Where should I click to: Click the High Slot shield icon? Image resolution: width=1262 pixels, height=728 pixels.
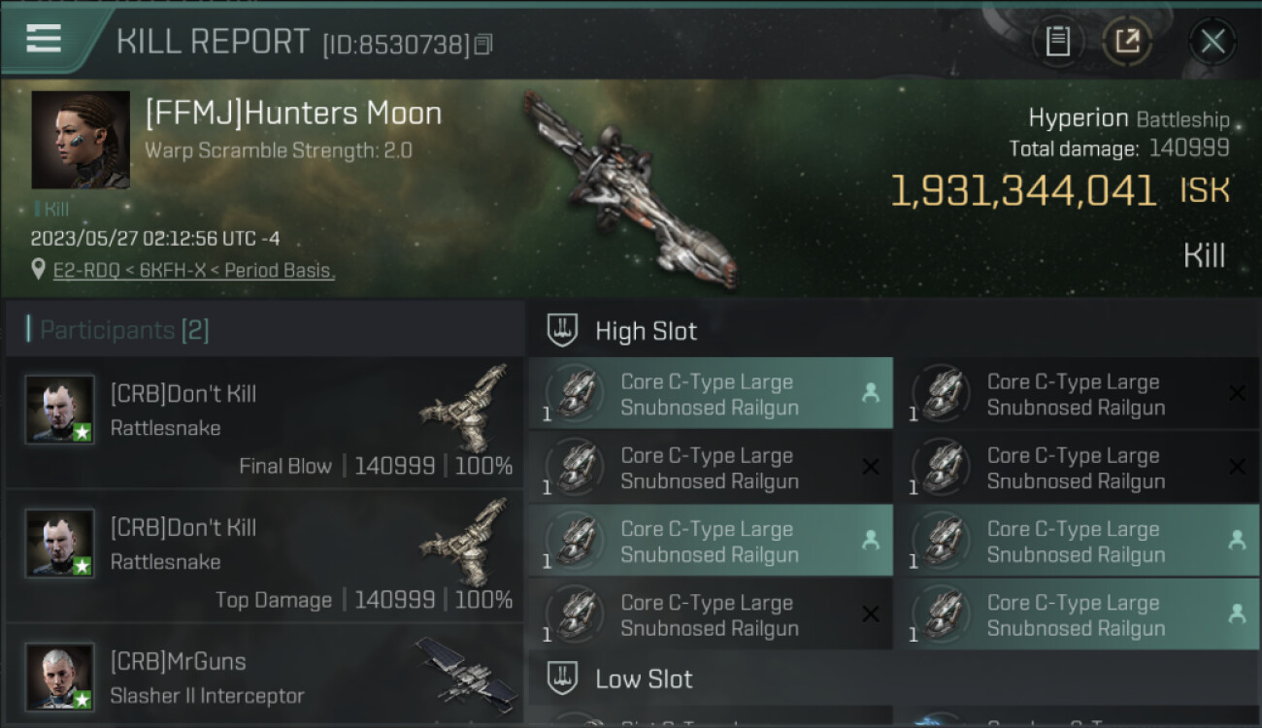coord(563,331)
